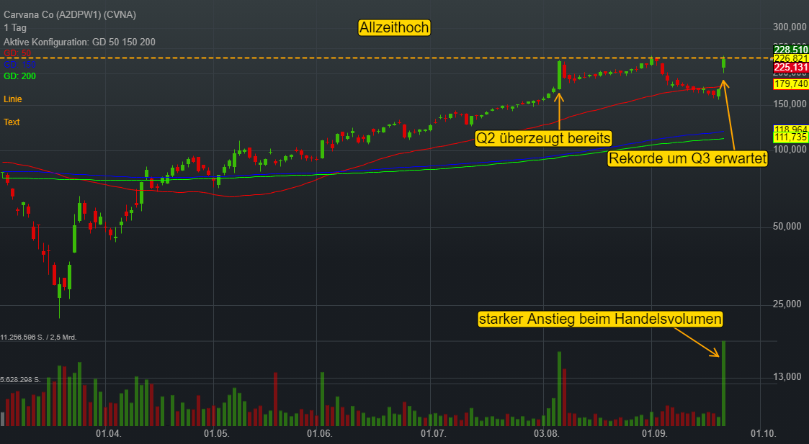809x444 pixels.
Task: Click the 01.04. date axis label
Action: [x=109, y=433]
